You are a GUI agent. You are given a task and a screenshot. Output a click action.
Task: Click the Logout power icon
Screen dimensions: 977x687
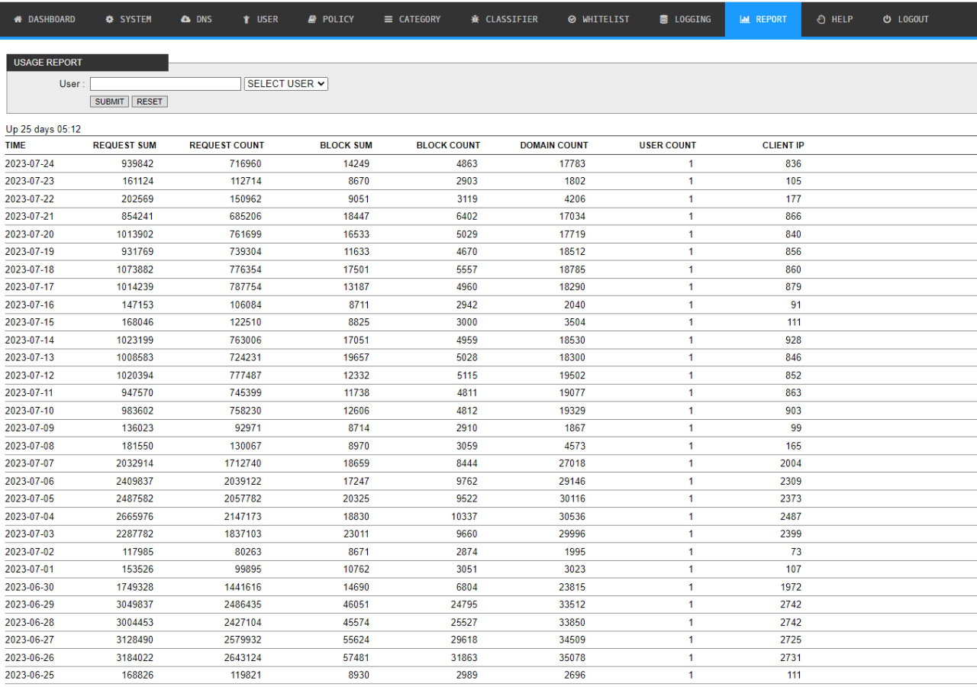(887, 19)
